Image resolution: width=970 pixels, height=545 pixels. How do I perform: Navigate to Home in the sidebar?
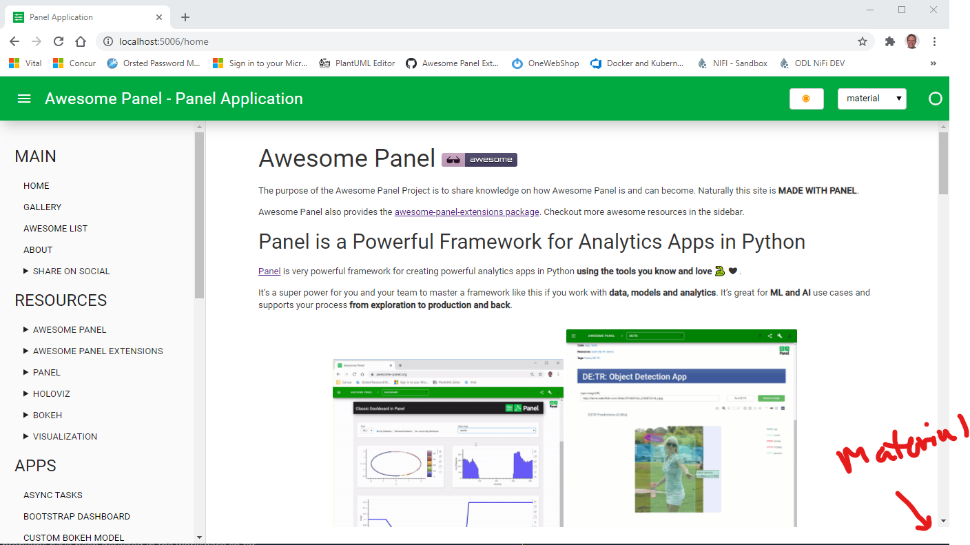click(37, 186)
